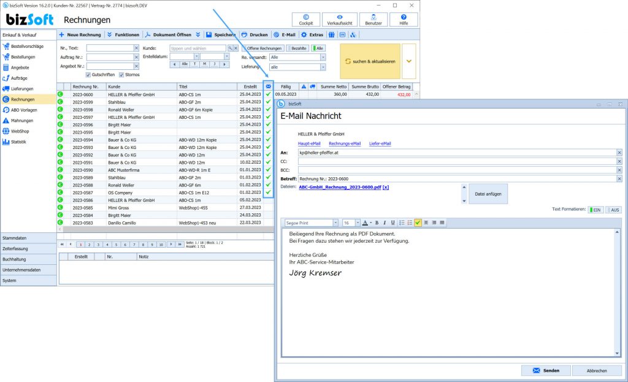The height and width of the screenshot is (382, 628).
Task: Open Re. versandt dropdown
Action: click(323, 57)
